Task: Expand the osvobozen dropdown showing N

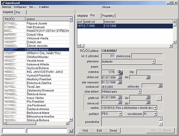Action: (x=155, y=114)
